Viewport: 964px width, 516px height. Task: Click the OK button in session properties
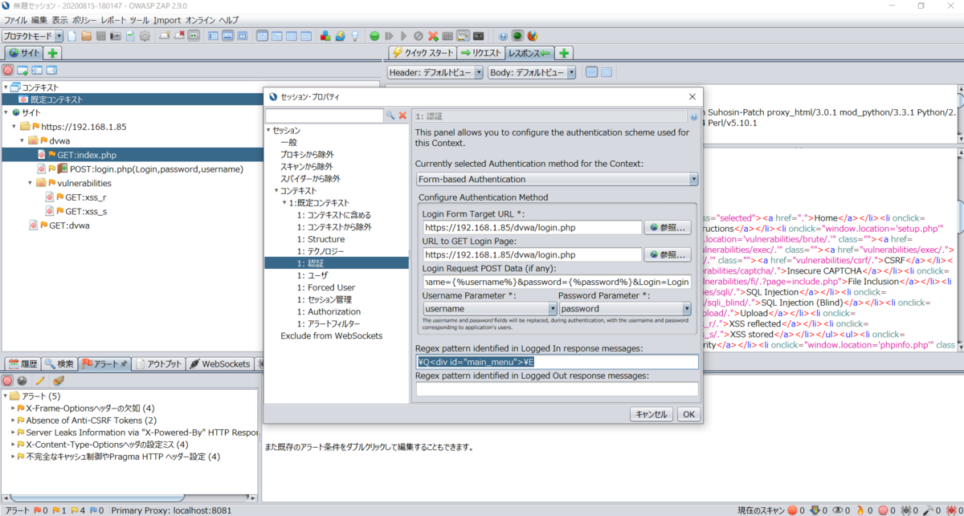[688, 414]
